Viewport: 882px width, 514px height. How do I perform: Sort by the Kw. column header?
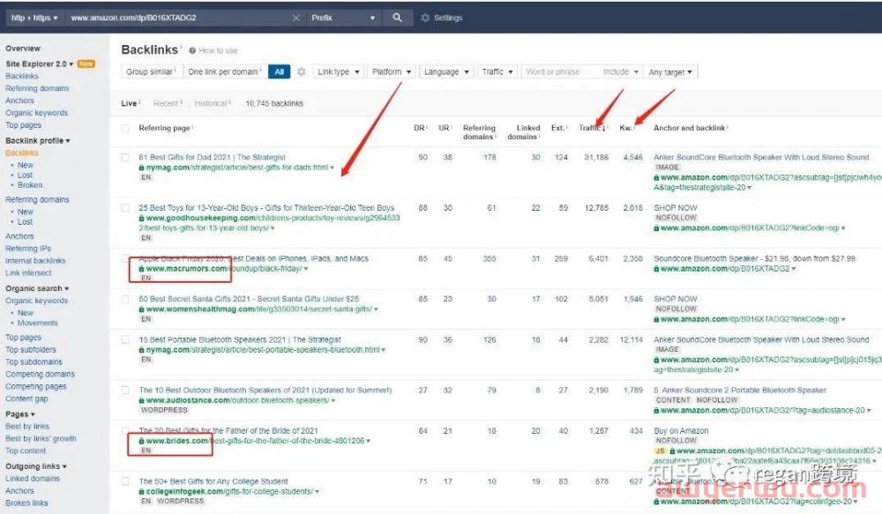pos(626,128)
